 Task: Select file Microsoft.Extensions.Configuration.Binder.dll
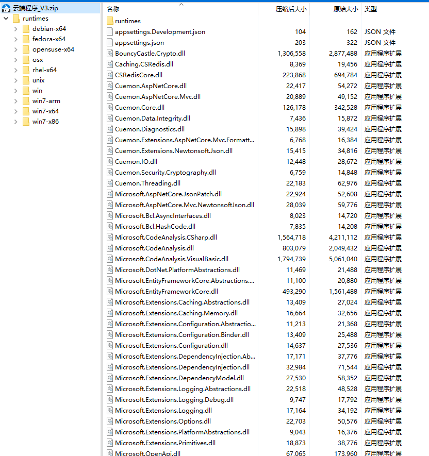[x=182, y=335]
